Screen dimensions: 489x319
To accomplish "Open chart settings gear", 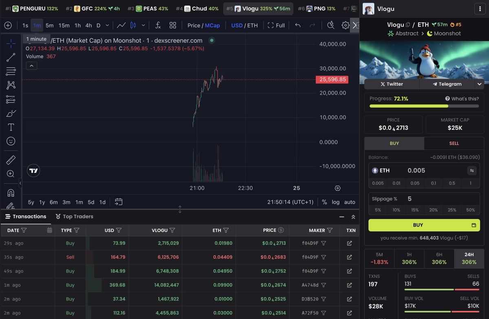I will 346,25.
